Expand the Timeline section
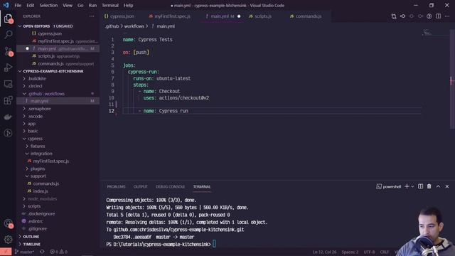455x256 pixels. 58,244
